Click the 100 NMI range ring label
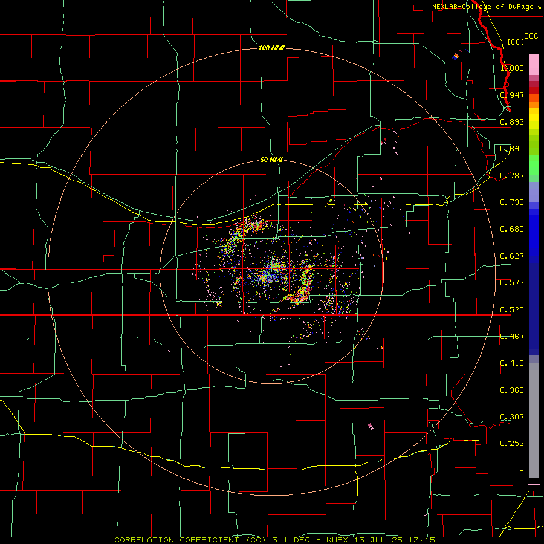The height and width of the screenshot is (544, 544). (271, 48)
